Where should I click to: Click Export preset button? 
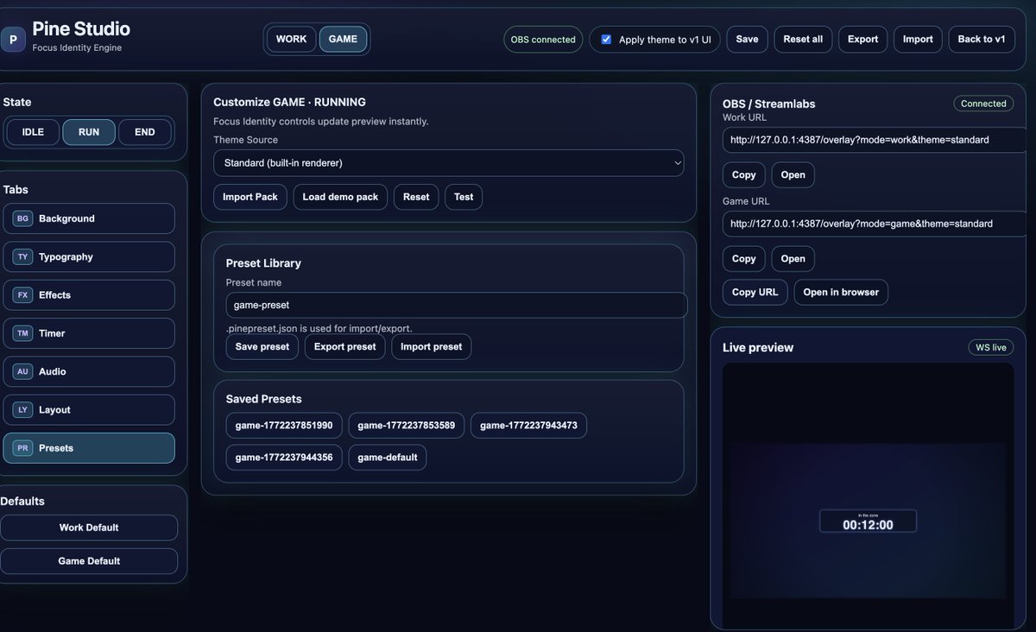345,346
